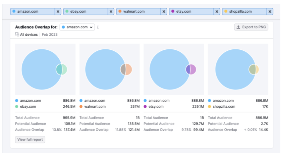Click Potential Audience value 135.5M
285x156 pixels.
tap(134, 124)
